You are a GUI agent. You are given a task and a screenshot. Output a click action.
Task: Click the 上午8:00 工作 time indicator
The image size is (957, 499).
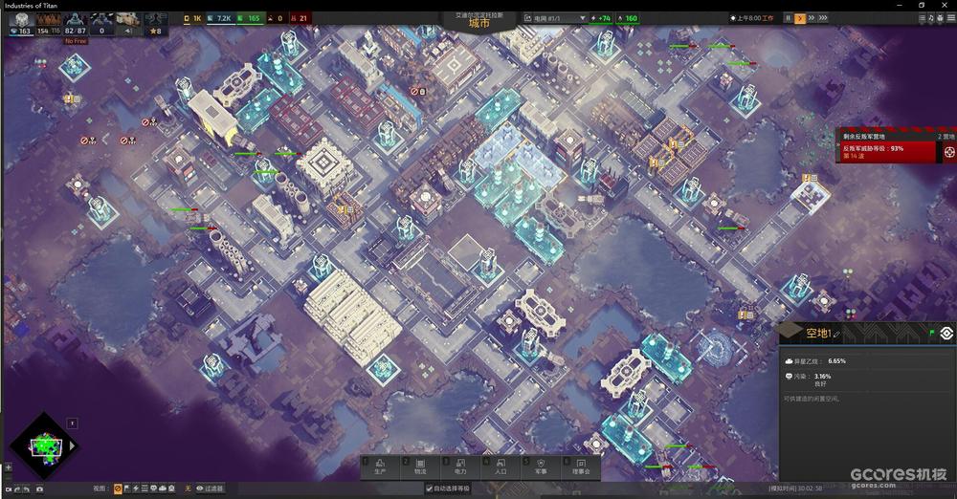point(752,18)
